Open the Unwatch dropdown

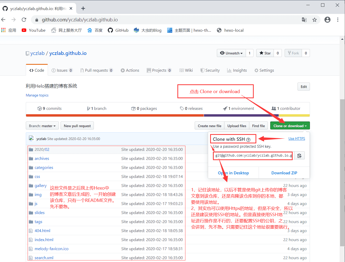231,53
